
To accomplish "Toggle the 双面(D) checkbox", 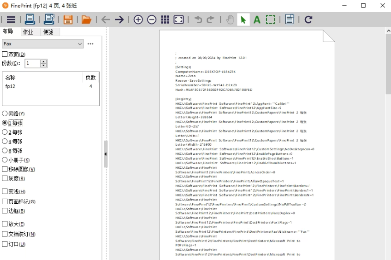I will [x=5, y=54].
